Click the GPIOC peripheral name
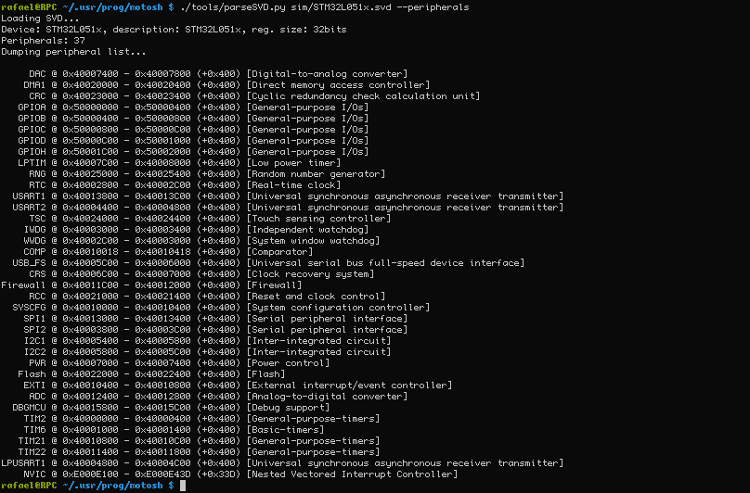Screen dimensions: 750x493 32,130
